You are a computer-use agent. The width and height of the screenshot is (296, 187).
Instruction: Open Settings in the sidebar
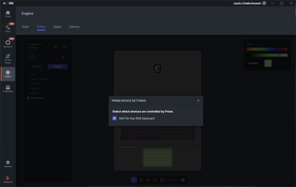point(8,164)
